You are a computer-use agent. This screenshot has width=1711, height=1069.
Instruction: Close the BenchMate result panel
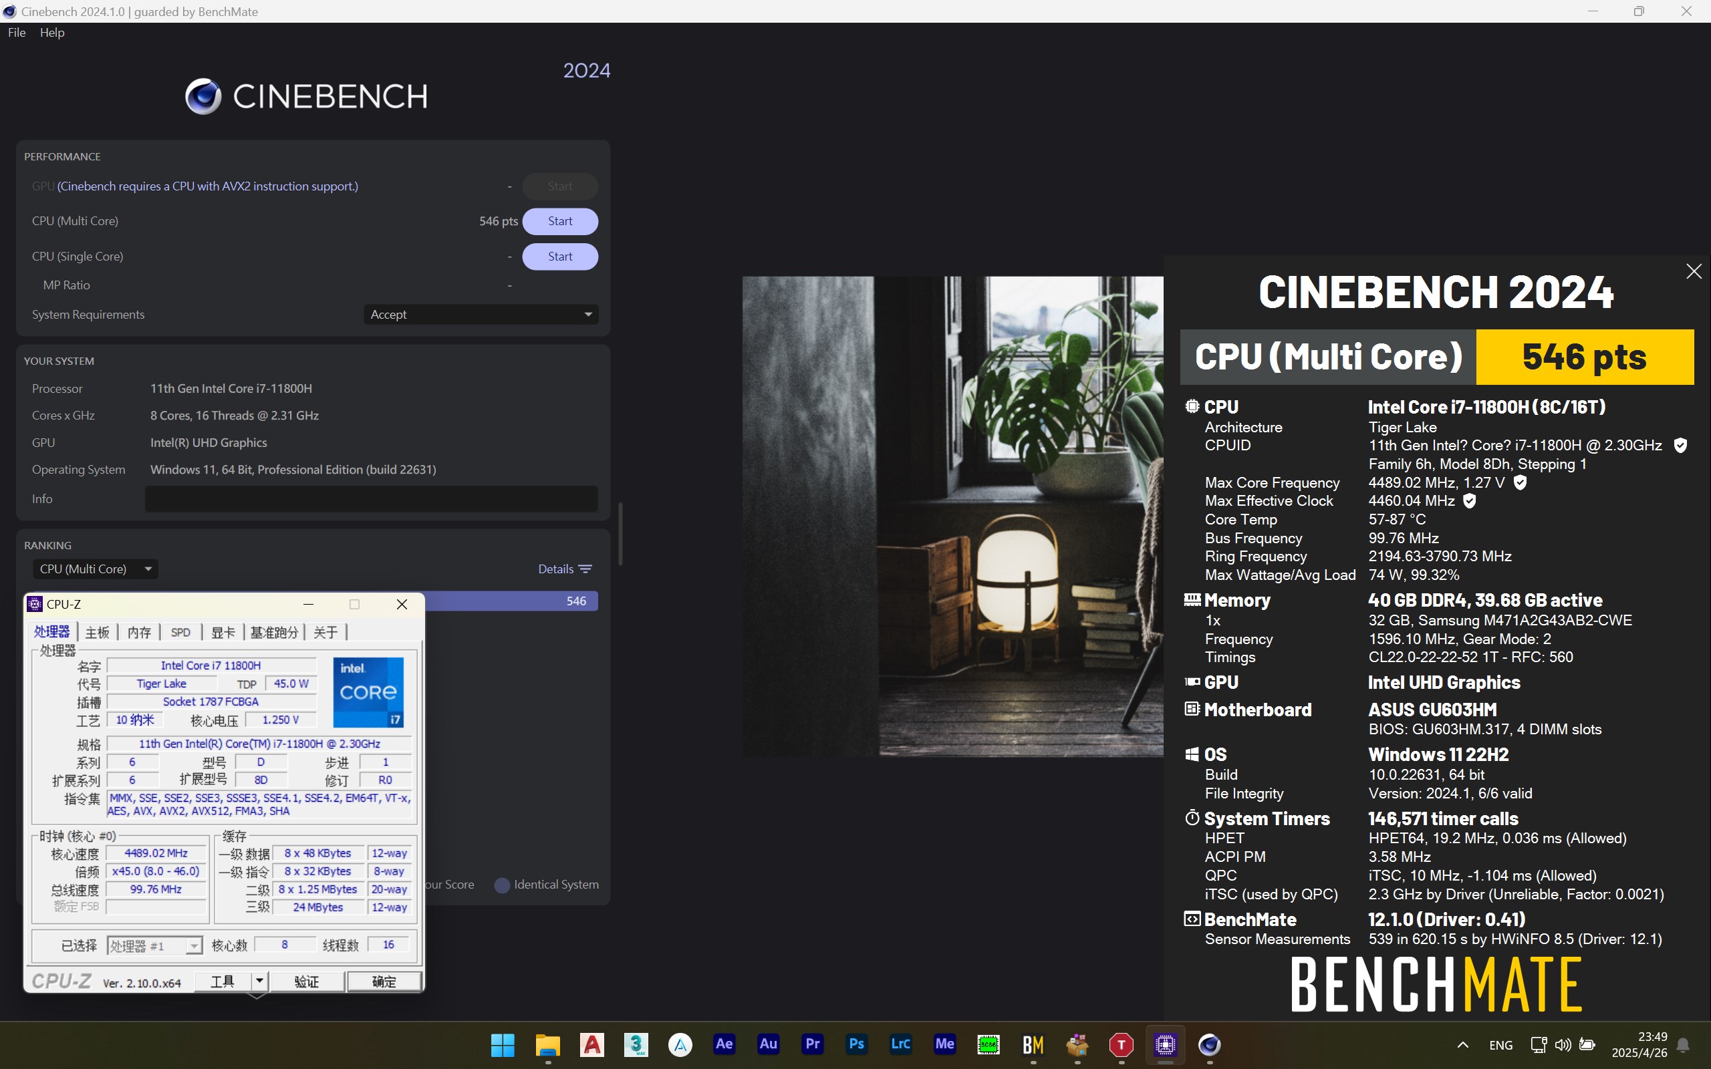1694,271
